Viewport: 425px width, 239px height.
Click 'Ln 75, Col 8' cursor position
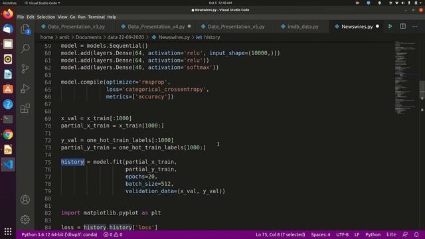pos(280,234)
